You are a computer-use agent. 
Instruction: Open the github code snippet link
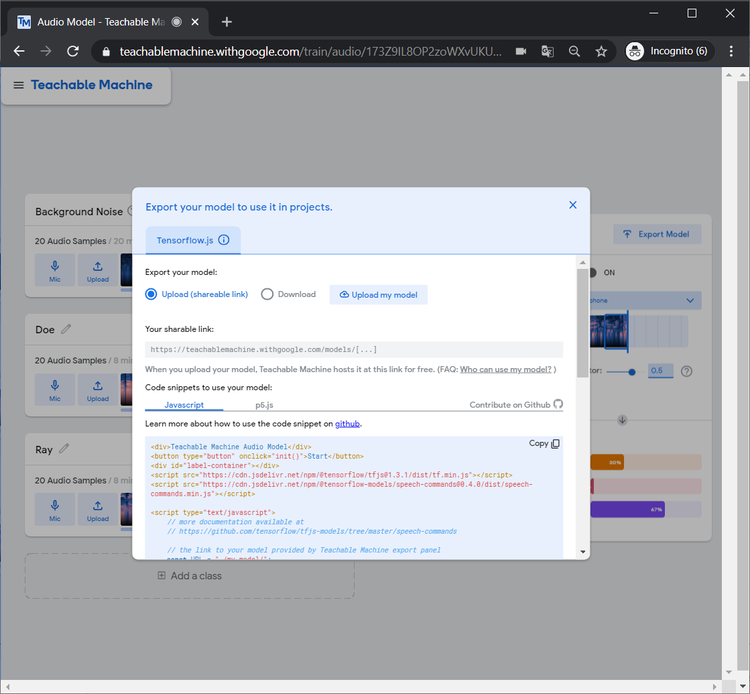click(347, 424)
